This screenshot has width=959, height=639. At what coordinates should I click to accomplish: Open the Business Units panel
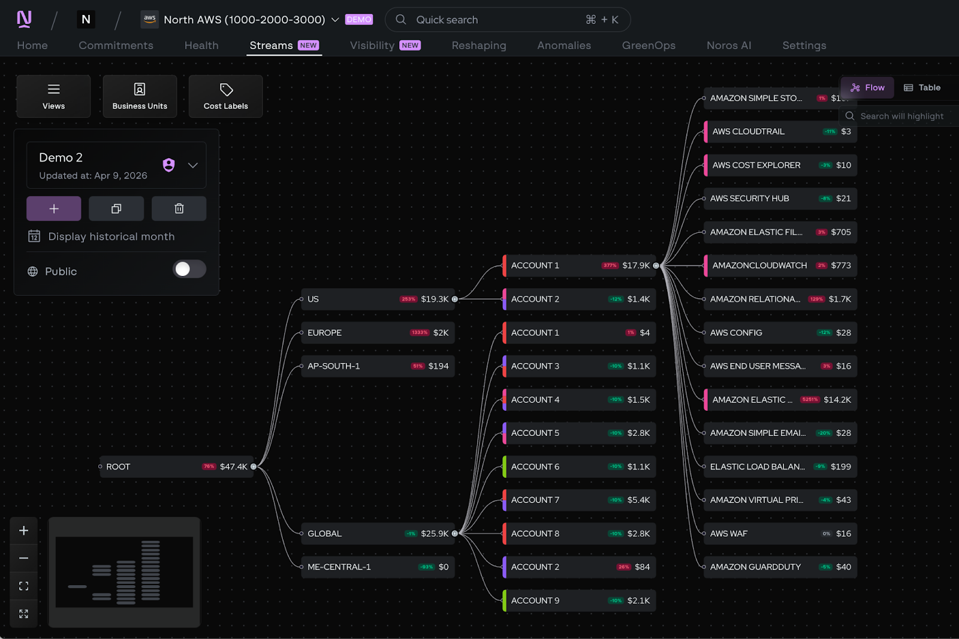140,96
